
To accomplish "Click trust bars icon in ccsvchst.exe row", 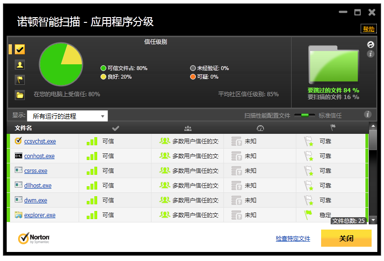I will tap(92, 141).
